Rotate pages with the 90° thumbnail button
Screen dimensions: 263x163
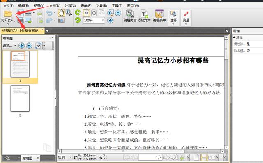pos(38,46)
